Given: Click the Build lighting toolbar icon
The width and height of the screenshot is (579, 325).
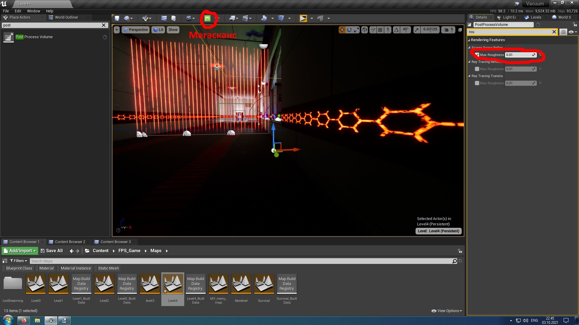Looking at the screenshot, I should click(x=264, y=18).
